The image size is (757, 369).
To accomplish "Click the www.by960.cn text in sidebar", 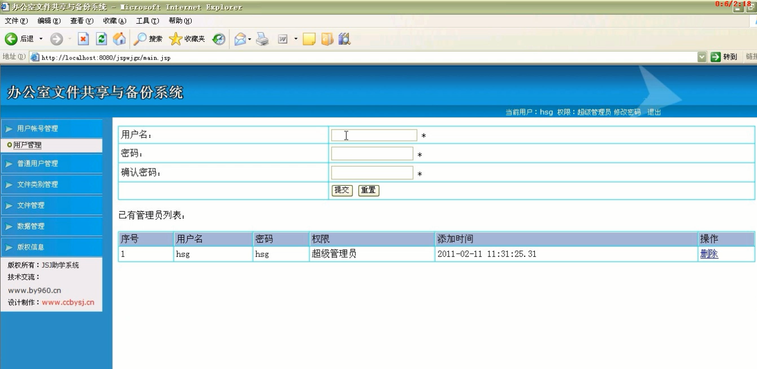I will coord(35,290).
